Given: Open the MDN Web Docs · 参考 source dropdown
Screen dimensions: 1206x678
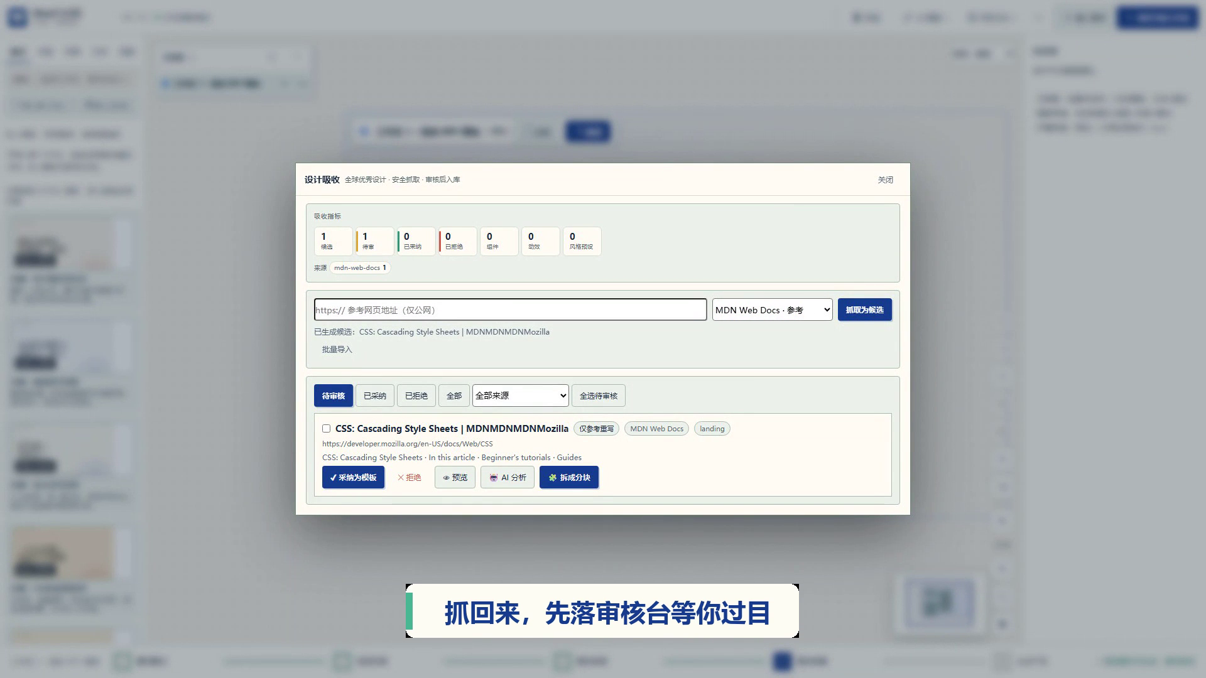Looking at the screenshot, I should pos(772,309).
